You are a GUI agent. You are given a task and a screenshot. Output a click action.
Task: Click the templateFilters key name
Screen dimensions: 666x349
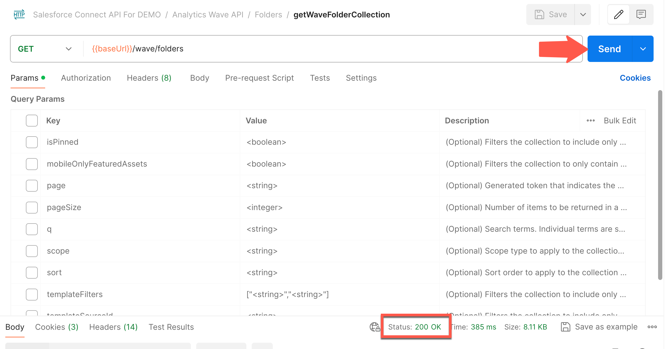coord(75,294)
